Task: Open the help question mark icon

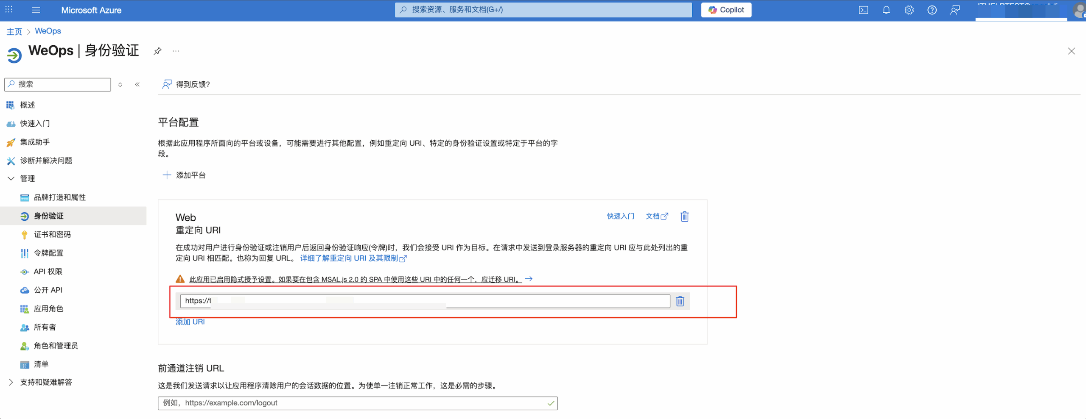Action: click(932, 10)
